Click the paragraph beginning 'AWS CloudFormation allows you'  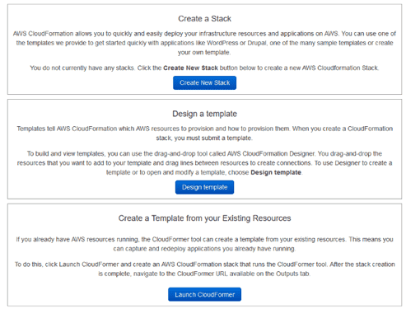click(204, 43)
